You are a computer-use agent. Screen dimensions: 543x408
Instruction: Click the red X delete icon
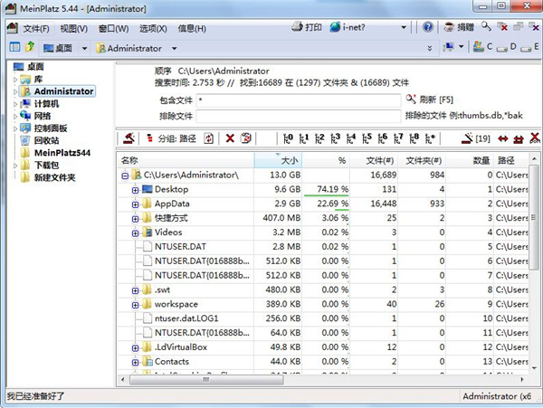pyautogui.click(x=230, y=138)
